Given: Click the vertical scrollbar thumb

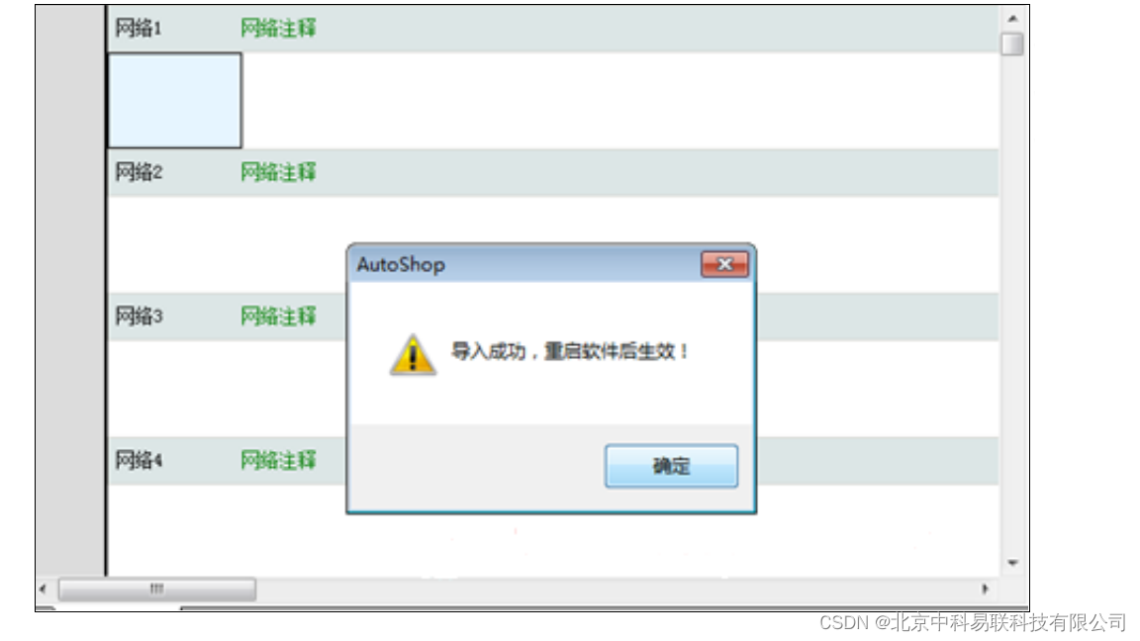Looking at the screenshot, I should [1012, 44].
